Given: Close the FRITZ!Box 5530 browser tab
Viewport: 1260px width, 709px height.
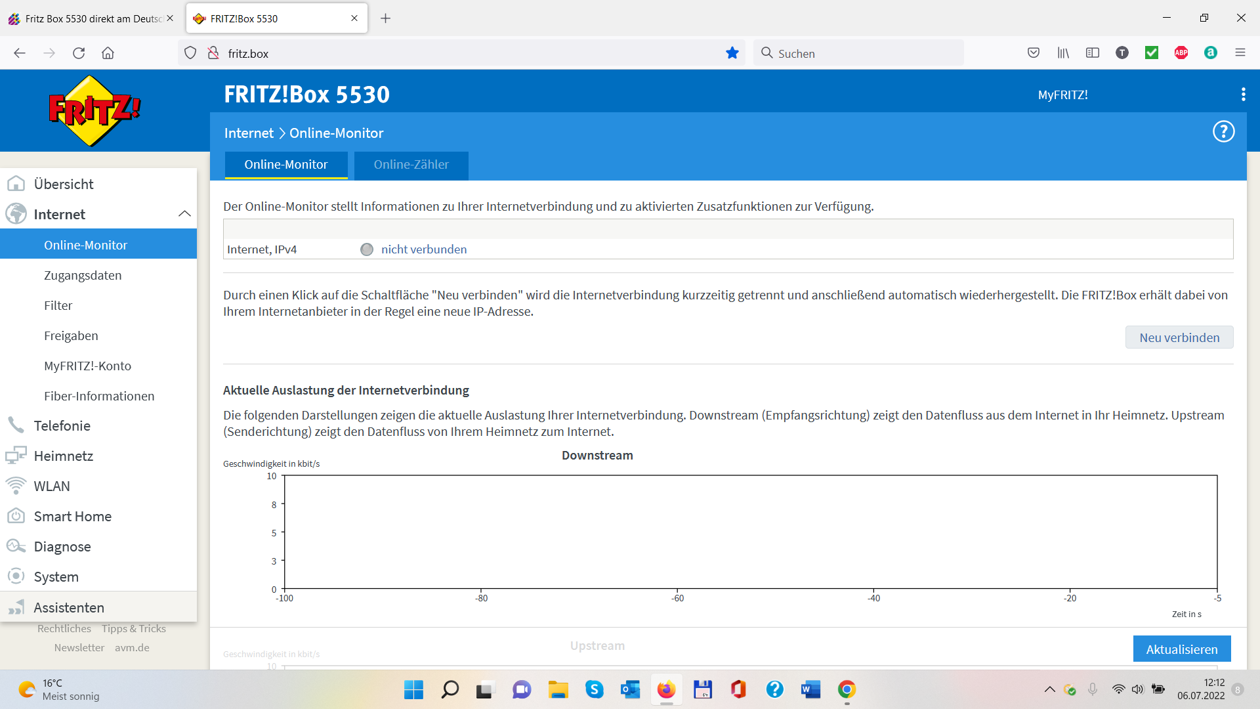Looking at the screenshot, I should (354, 18).
